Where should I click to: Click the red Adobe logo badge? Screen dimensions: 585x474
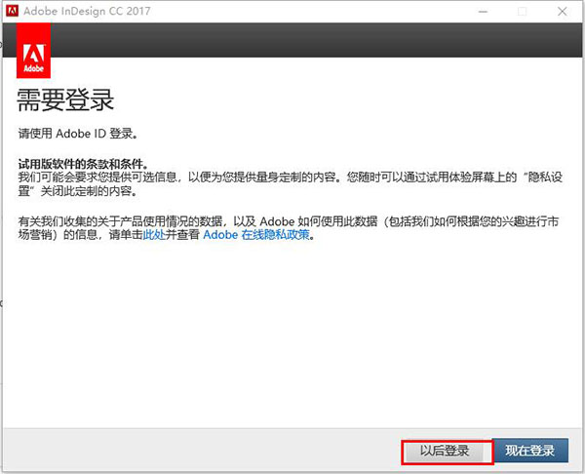tap(32, 51)
